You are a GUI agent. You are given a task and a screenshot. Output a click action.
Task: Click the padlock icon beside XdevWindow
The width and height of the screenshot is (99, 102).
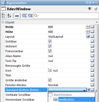(x=96, y=9)
